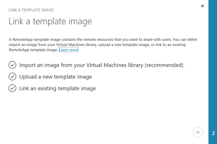Click the 'LINK A TEMPLATE IMAGE' breadcrumb text
217x144 pixels.
[x=31, y=10]
